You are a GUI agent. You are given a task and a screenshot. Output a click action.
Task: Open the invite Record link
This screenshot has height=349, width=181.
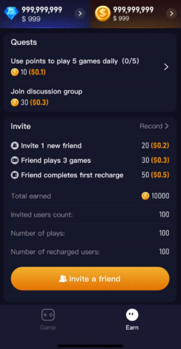(x=154, y=126)
